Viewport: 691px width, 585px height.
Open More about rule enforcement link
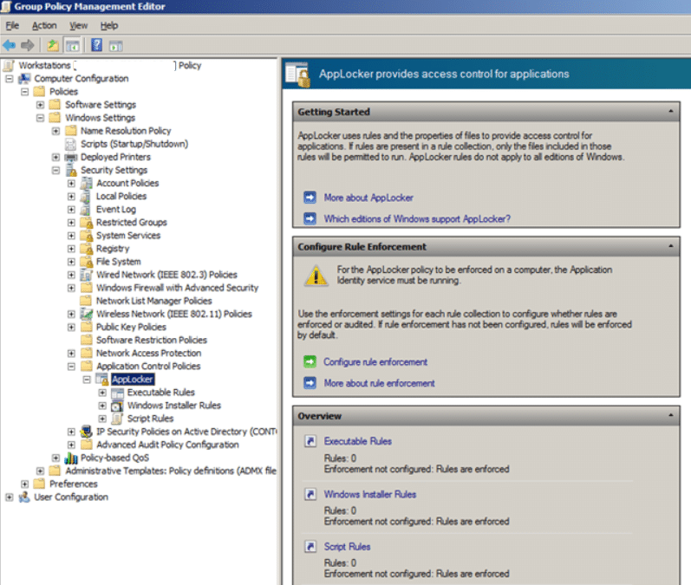[x=379, y=383]
